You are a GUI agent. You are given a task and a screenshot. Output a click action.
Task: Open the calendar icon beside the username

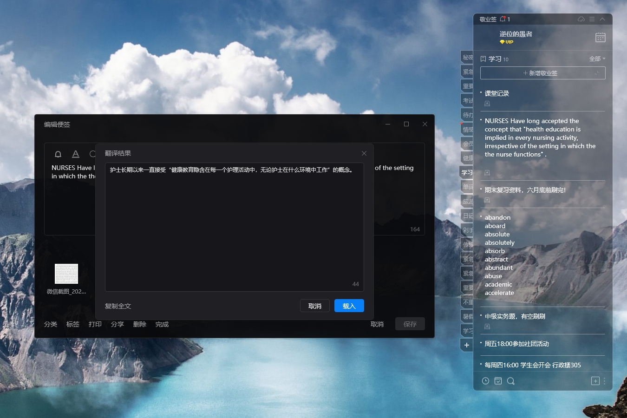click(x=601, y=37)
